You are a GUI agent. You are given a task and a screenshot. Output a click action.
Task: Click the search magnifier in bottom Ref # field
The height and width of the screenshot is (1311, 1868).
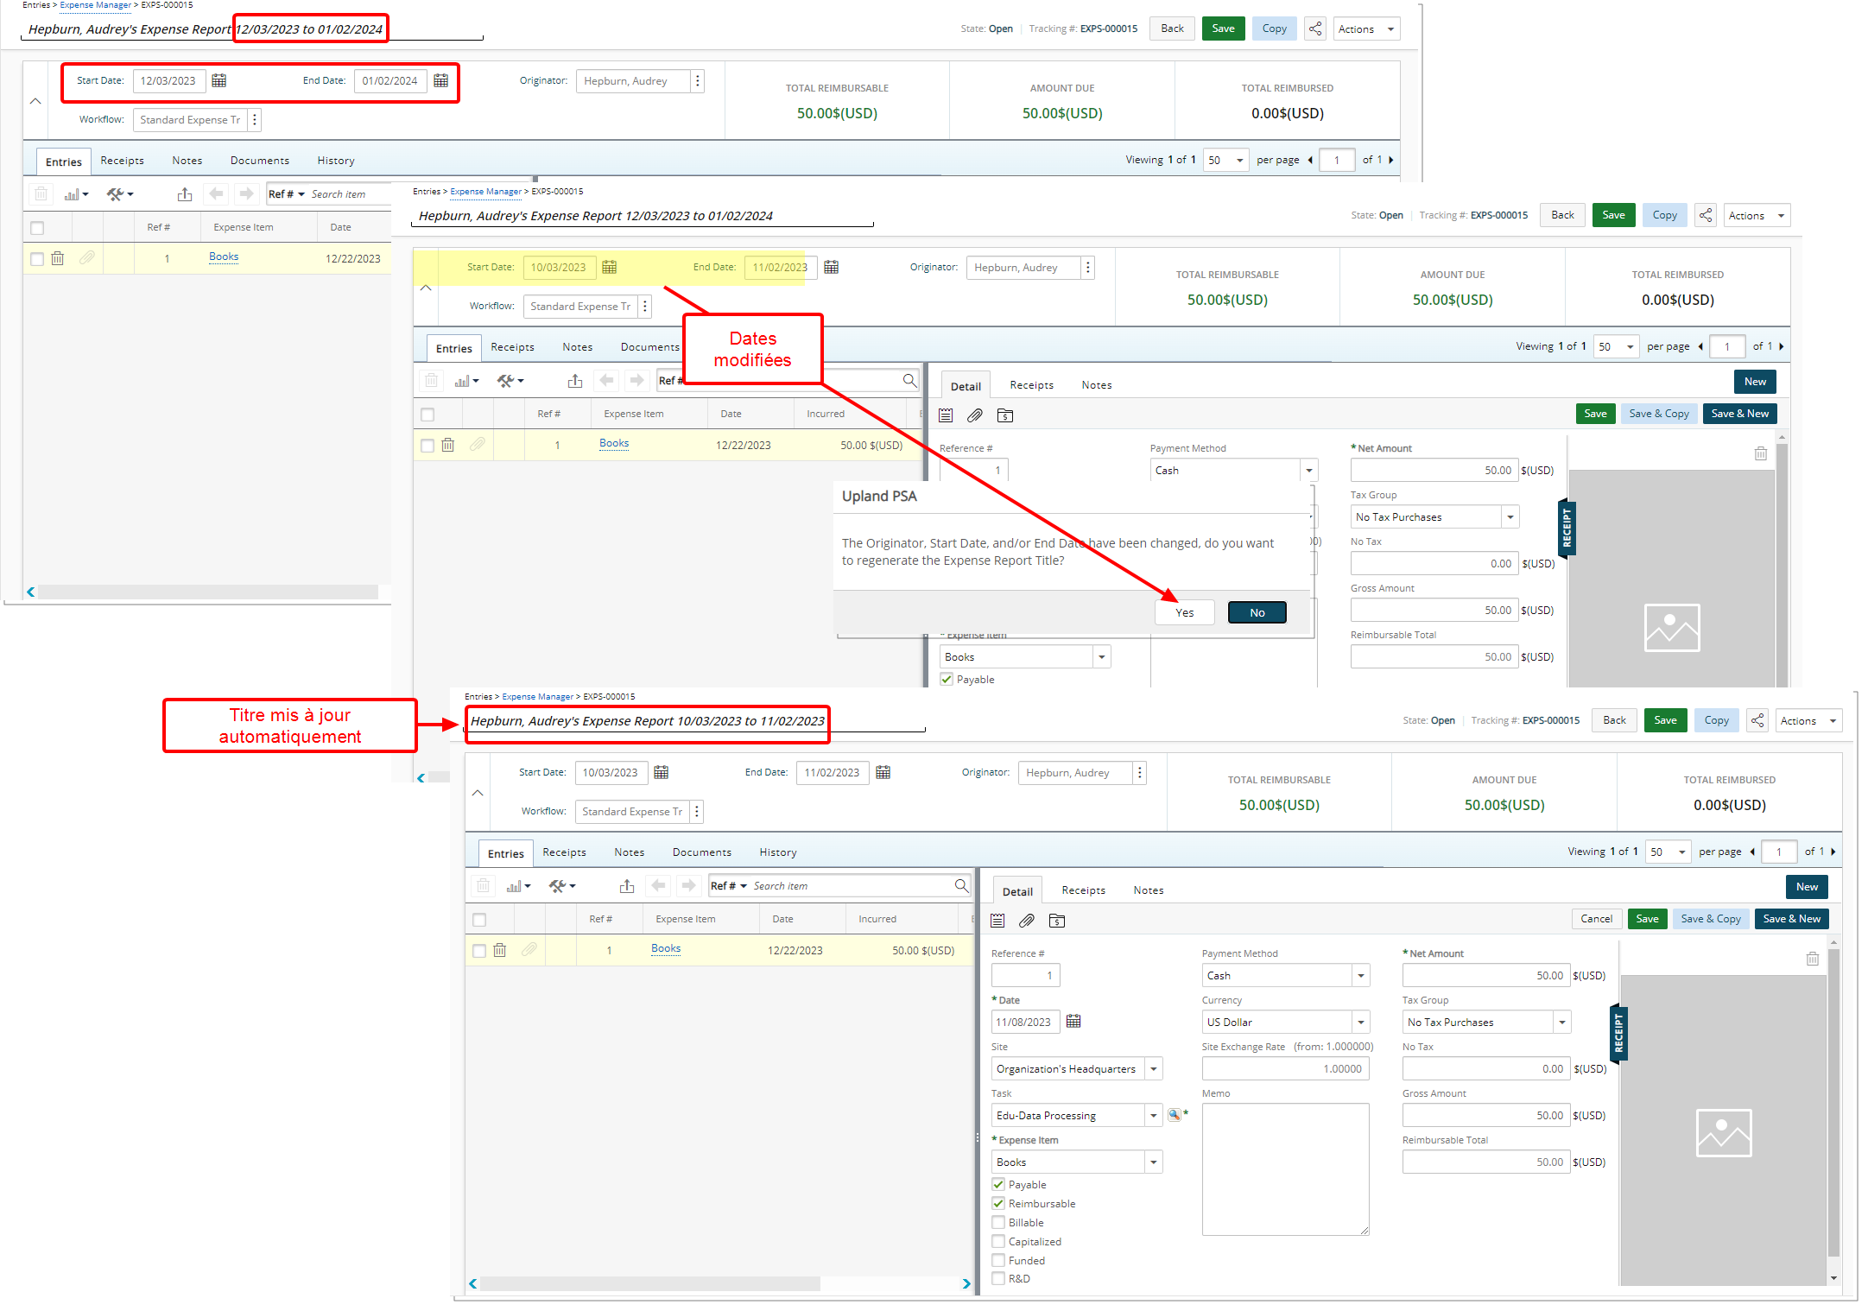[x=960, y=885]
